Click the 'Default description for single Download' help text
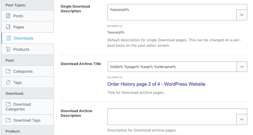The height and width of the screenshot is (135, 253). click(x=174, y=43)
